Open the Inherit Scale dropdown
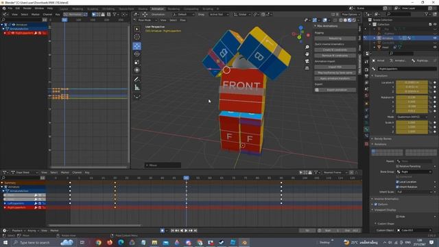Image resolution: width=439 pixels, height=247 pixels. (414, 192)
